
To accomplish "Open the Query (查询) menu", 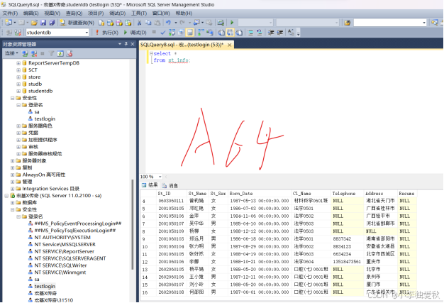I will click(74, 13).
